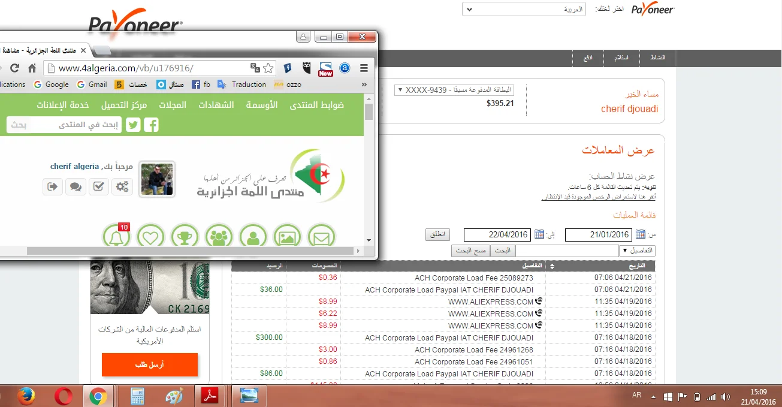Image resolution: width=782 pixels, height=407 pixels.
Task: Open Firefox from the taskbar
Action: pyautogui.click(x=26, y=396)
